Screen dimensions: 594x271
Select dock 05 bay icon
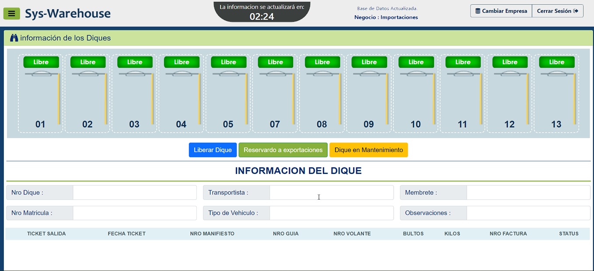click(228, 96)
